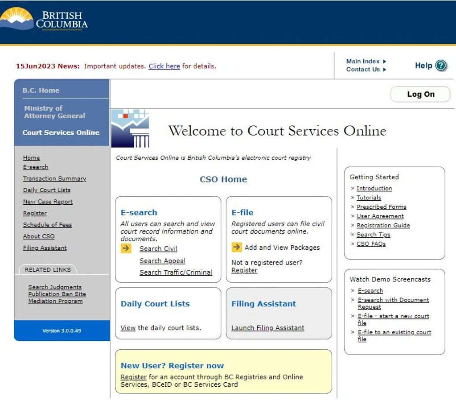Open CSO FAQs link

click(x=371, y=244)
